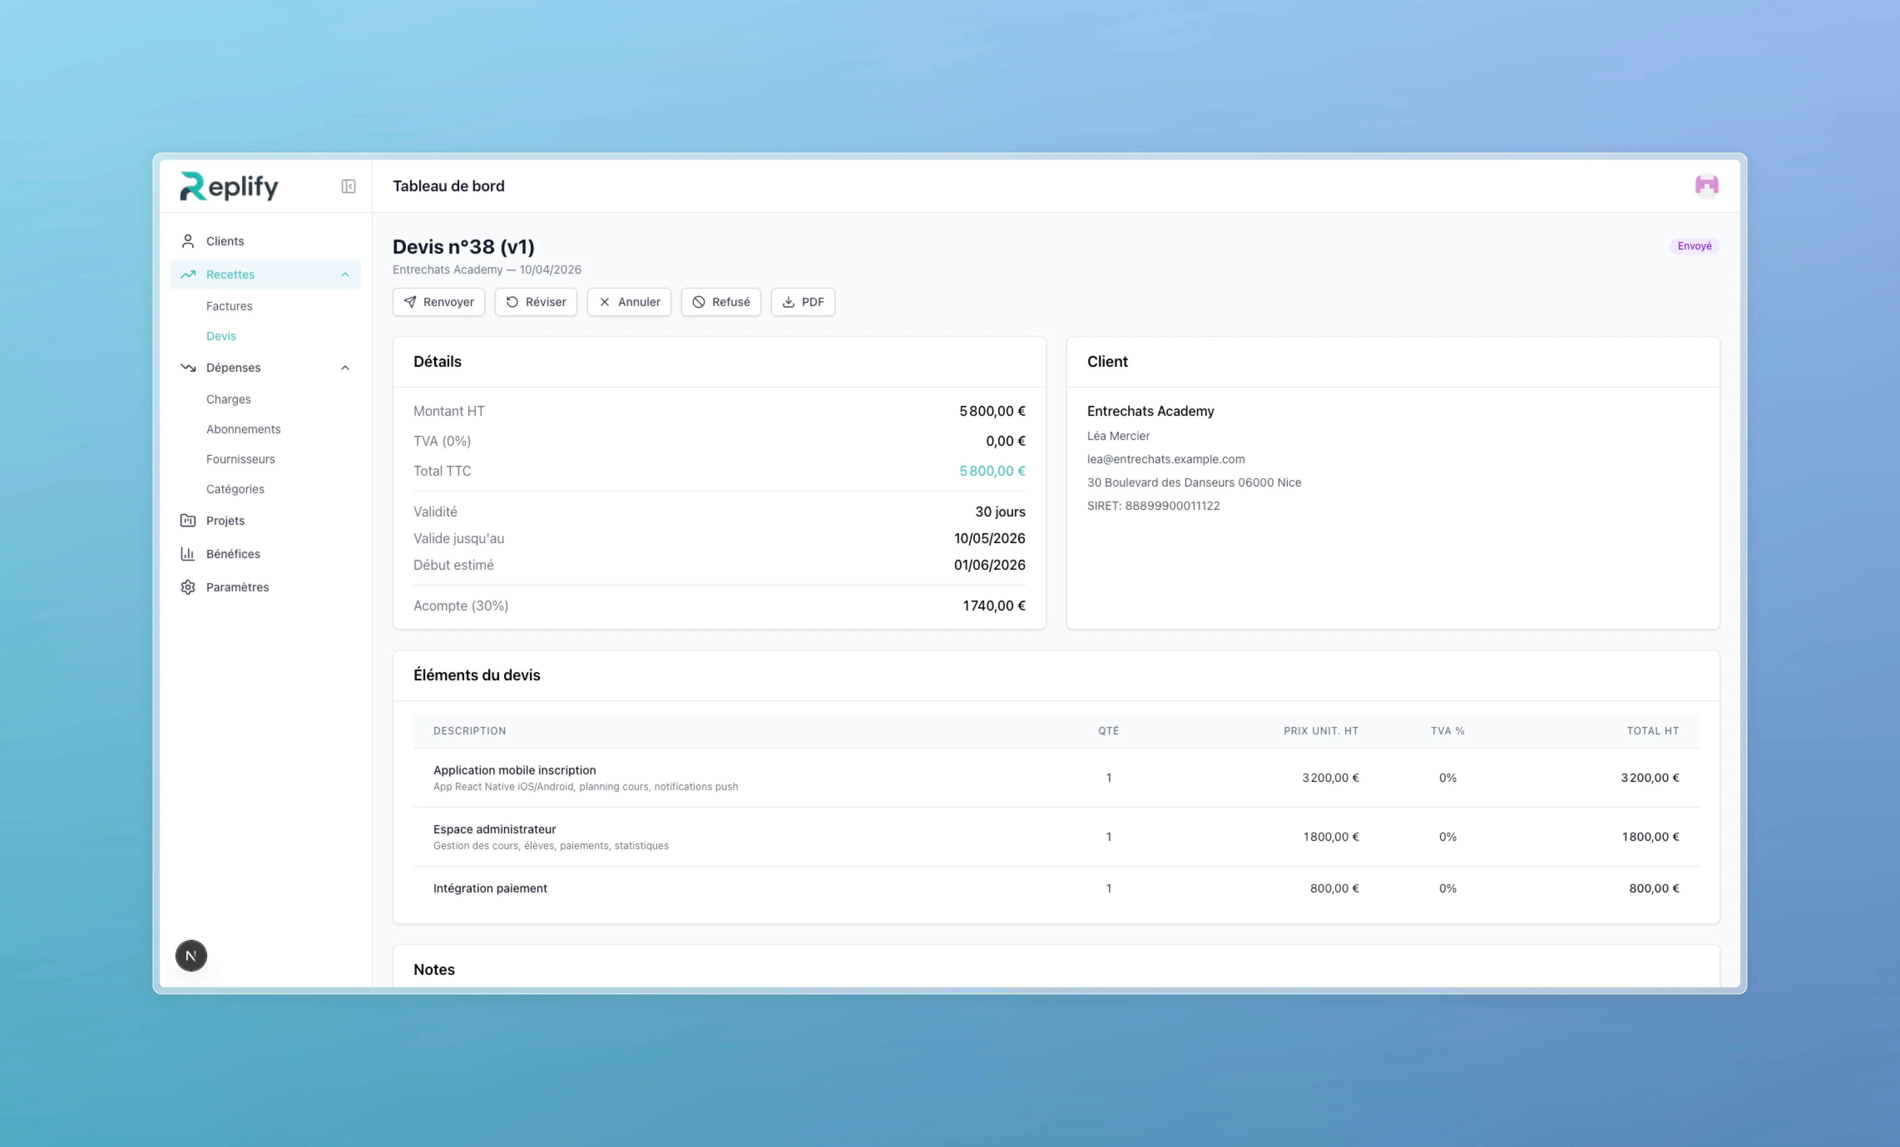Click Renvoyer to resend the quote
The height and width of the screenshot is (1147, 1900).
[438, 302]
